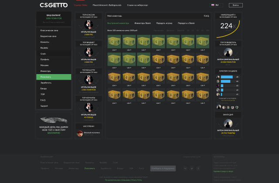This screenshot has width=279, height=183.
Task: Click the avatar on the x6 bar row
Action: [x=218, y=81]
